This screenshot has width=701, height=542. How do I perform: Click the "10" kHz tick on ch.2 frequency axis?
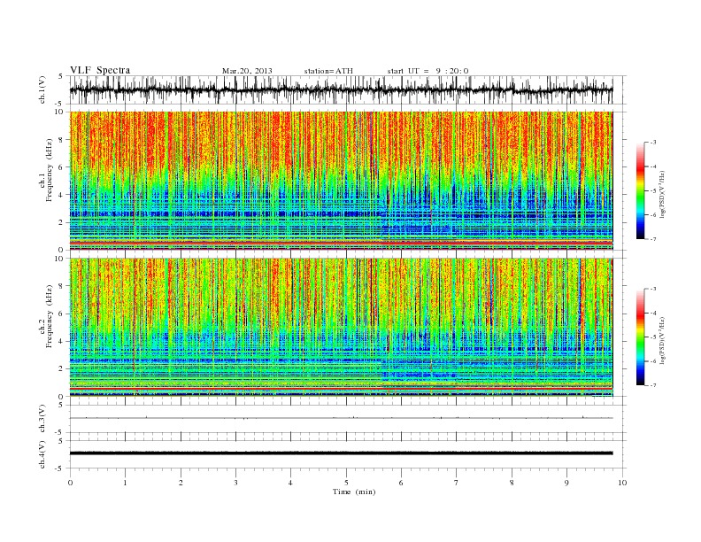click(x=60, y=259)
